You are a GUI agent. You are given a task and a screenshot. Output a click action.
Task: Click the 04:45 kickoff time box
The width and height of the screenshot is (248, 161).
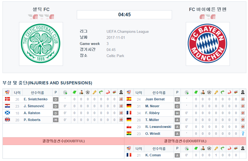coord(124,15)
